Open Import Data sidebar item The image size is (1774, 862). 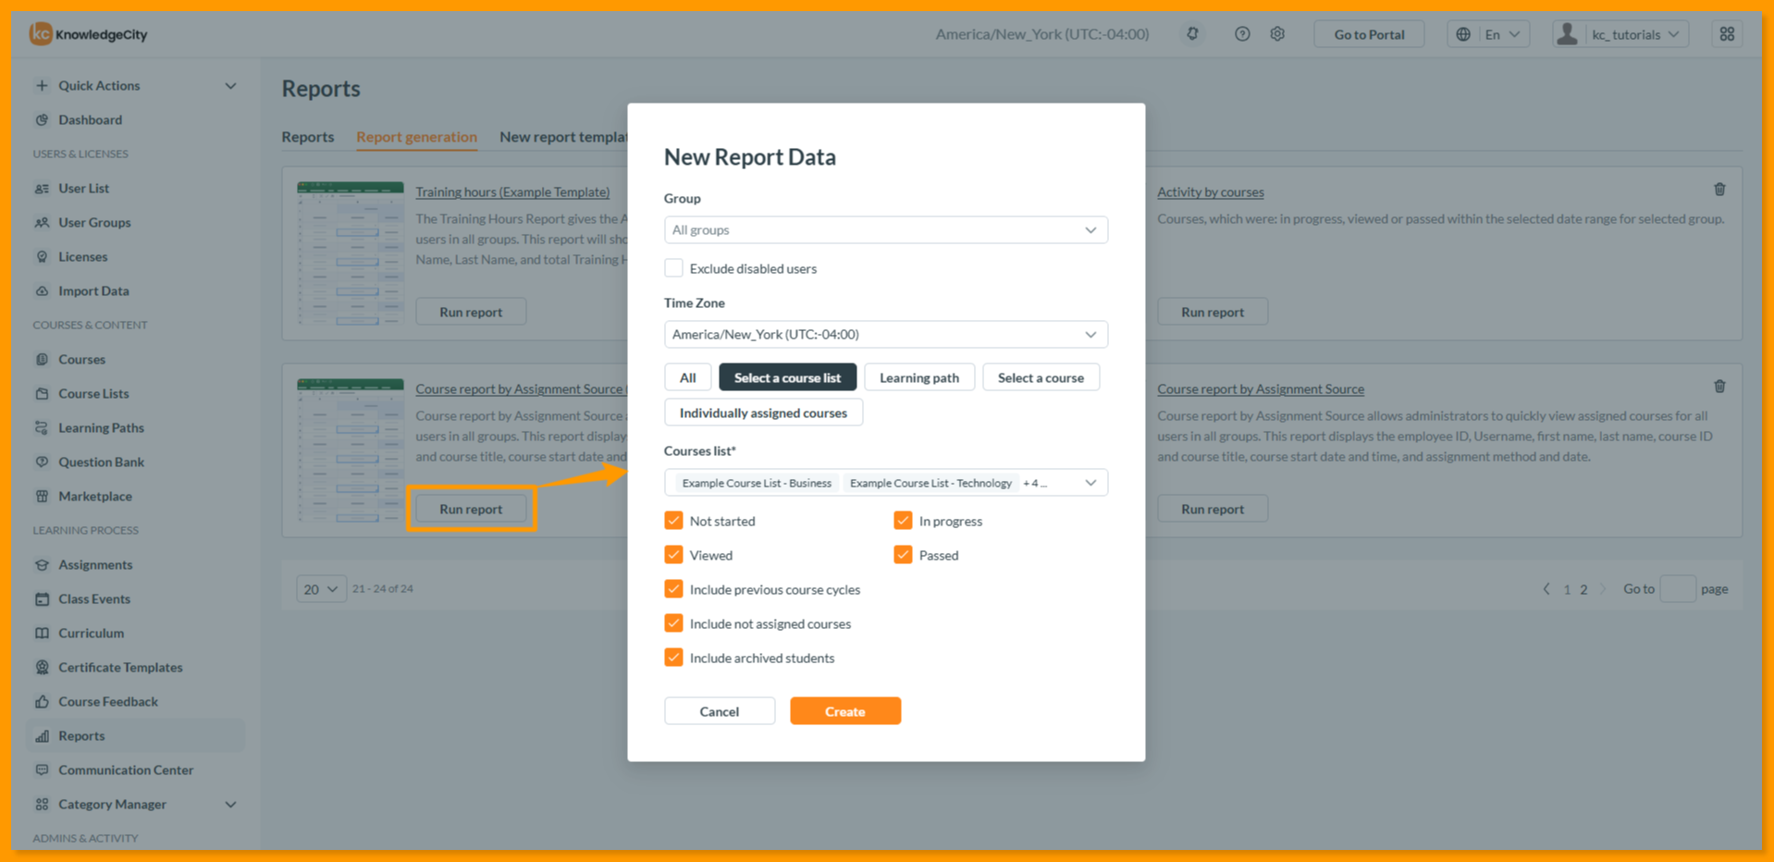click(x=93, y=290)
